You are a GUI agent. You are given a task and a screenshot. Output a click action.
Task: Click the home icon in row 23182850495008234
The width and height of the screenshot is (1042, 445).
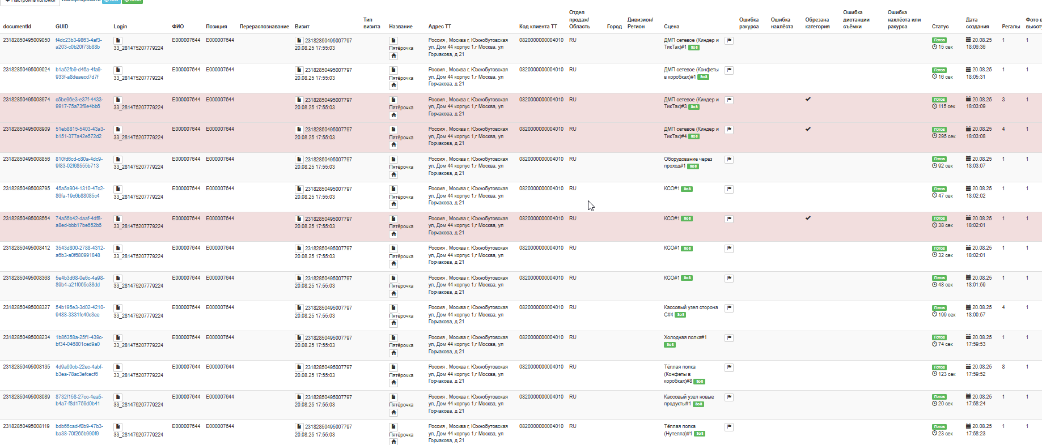pyautogui.click(x=393, y=353)
